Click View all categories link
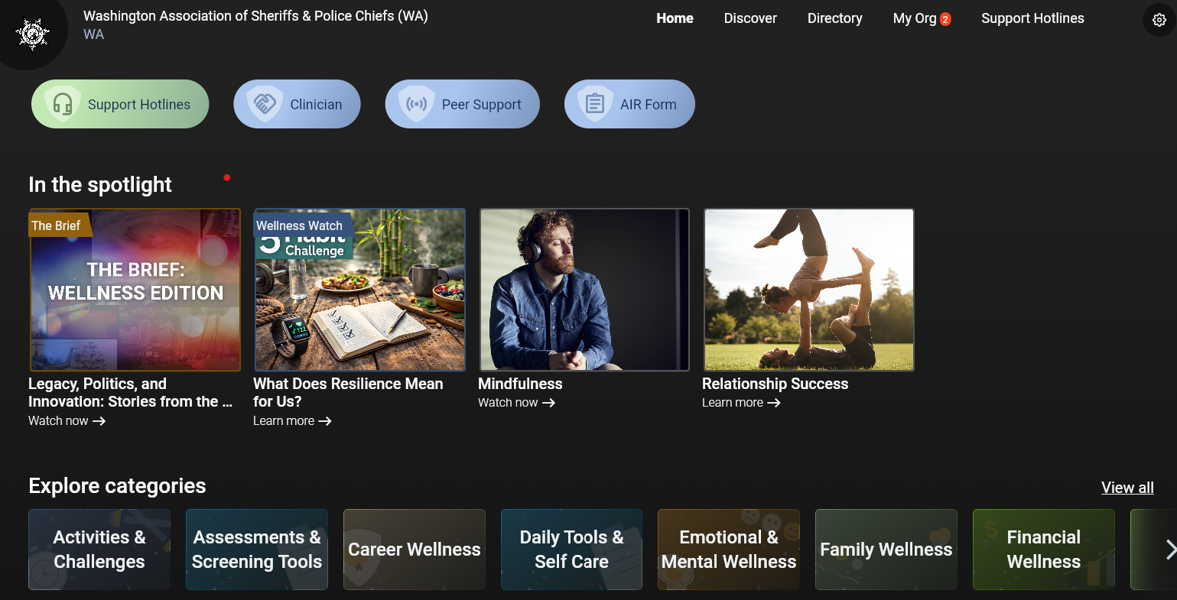This screenshot has width=1177, height=600. (1127, 488)
